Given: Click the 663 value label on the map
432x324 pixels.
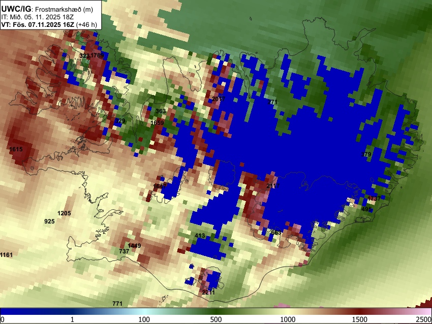Looking at the screenshot, I should (x=276, y=233).
